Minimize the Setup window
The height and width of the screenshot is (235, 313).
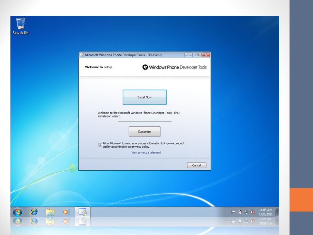(188, 55)
